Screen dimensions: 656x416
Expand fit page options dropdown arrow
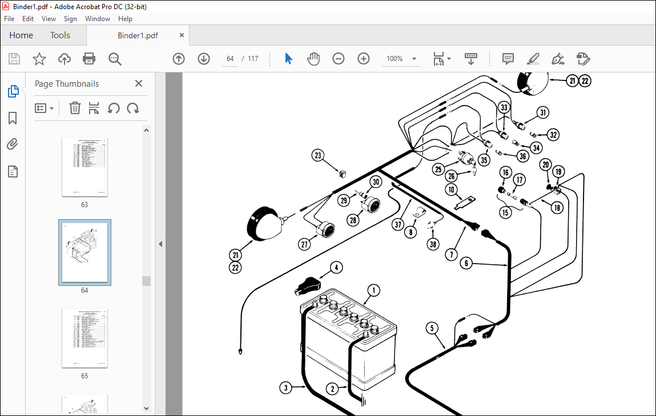[449, 59]
